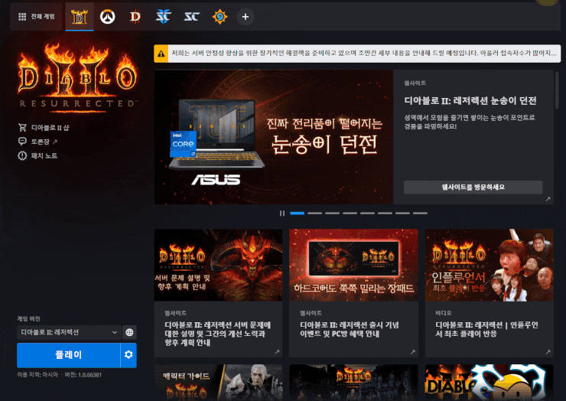Select the StarCraft II icon in top bar
This screenshot has height=401, width=566.
pyautogui.click(x=164, y=16)
